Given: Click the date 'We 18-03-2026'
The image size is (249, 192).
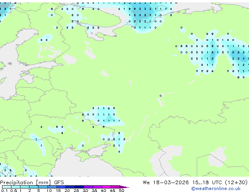Looking at the screenshot, I should point(166,183).
